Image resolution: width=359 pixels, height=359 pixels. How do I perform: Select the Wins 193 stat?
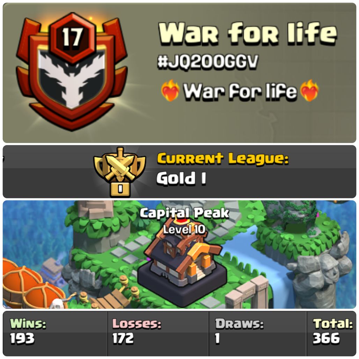tap(28, 331)
